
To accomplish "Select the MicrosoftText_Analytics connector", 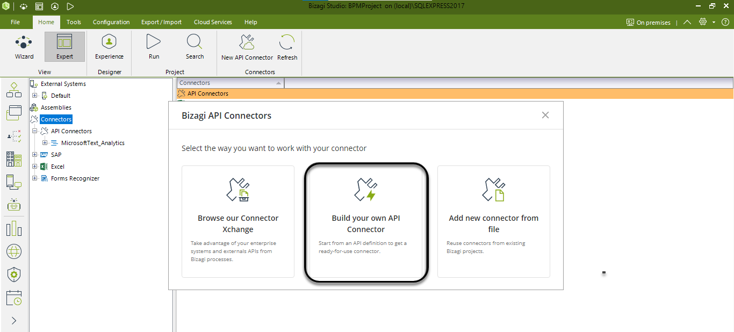I will coord(93,143).
